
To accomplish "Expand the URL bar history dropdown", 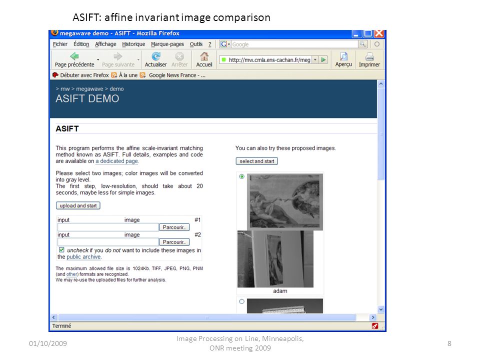I will 315,59.
